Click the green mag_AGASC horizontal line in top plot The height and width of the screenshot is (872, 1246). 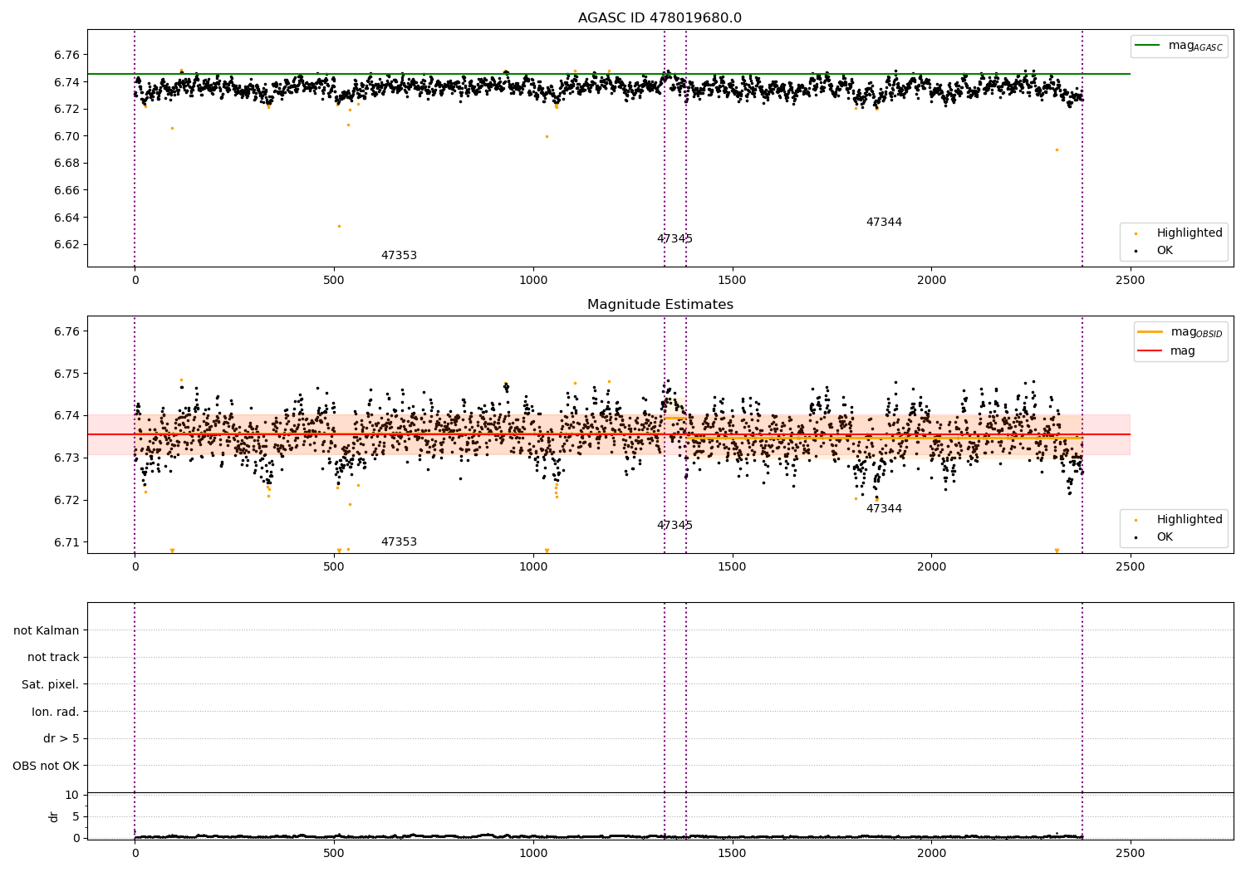(x=609, y=74)
